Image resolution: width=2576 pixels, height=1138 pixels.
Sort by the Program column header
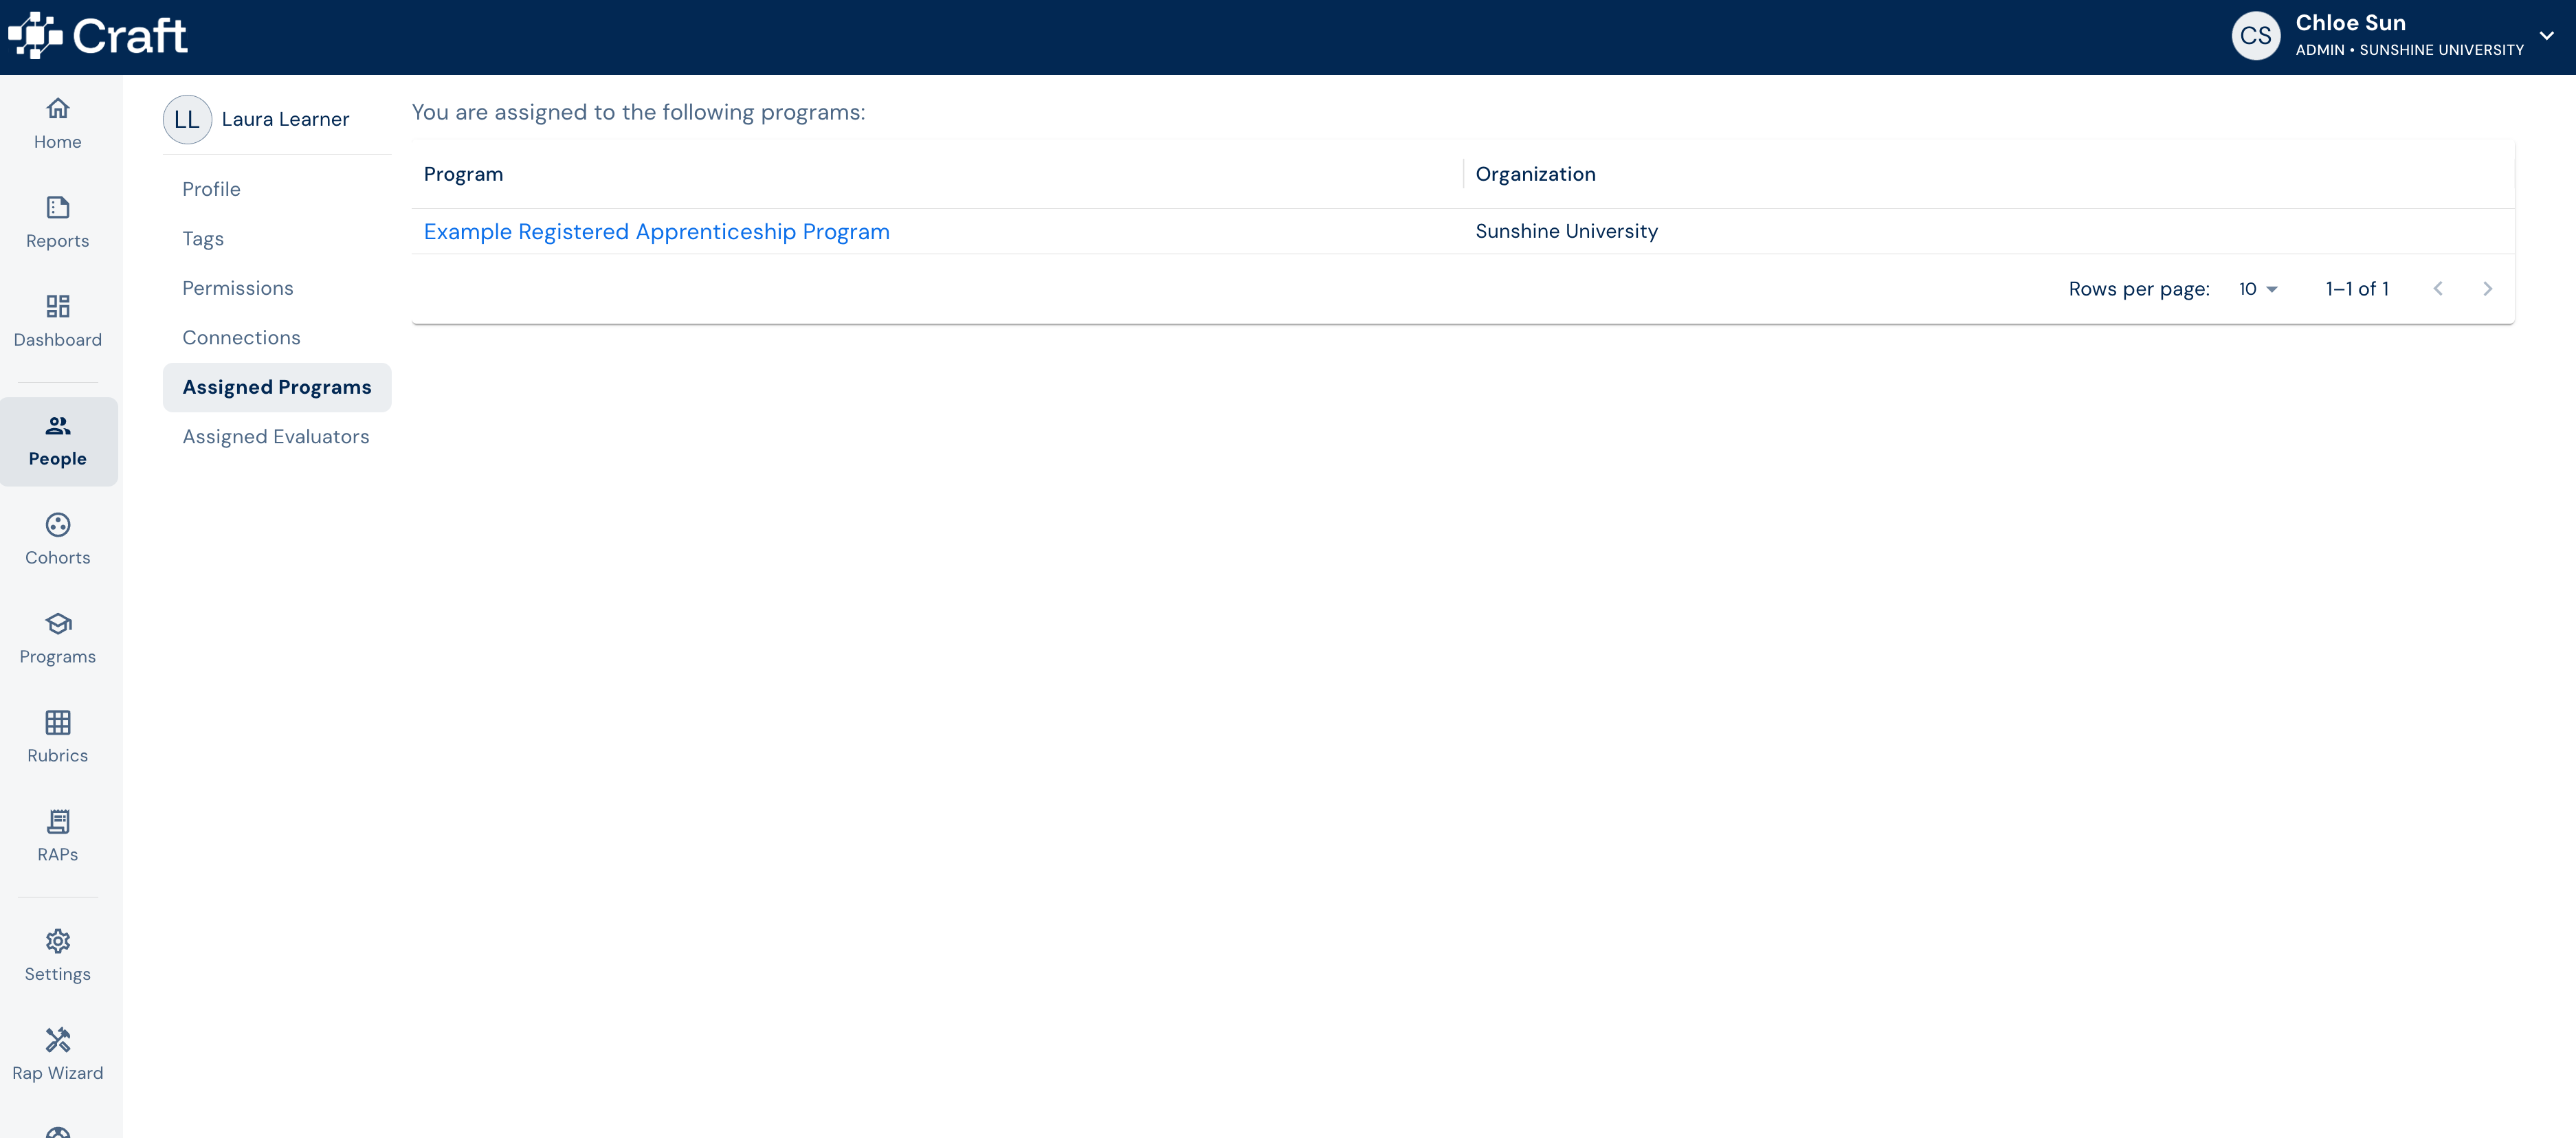[x=463, y=174]
